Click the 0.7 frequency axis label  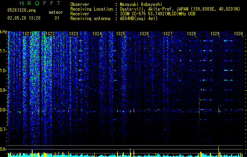[x=3, y=130]
